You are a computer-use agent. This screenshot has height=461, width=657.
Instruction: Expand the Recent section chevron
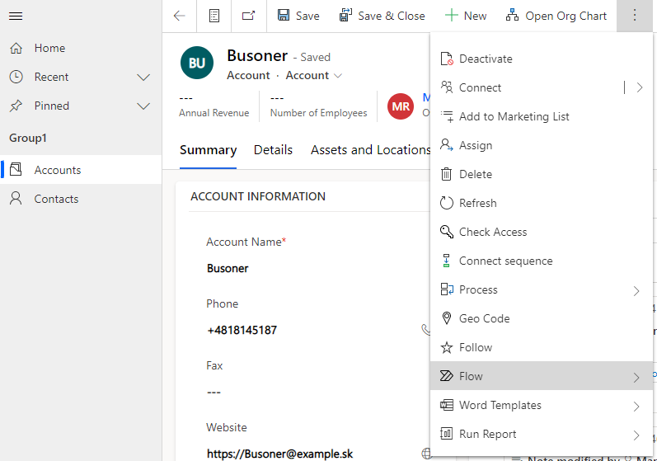pos(143,78)
